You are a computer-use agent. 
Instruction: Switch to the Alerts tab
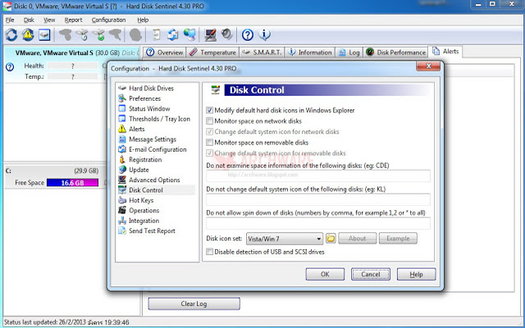tap(445, 52)
